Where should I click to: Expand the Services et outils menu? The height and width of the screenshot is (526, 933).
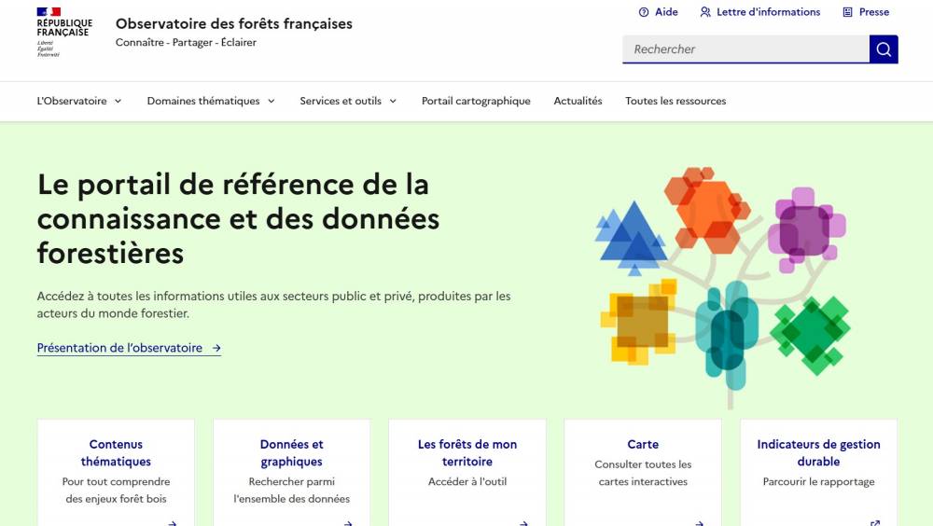pyautogui.click(x=348, y=101)
